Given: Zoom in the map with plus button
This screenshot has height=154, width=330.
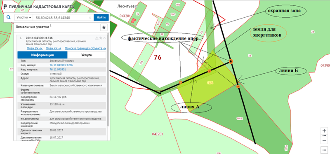Looking at the screenshot, I should [324, 131].
